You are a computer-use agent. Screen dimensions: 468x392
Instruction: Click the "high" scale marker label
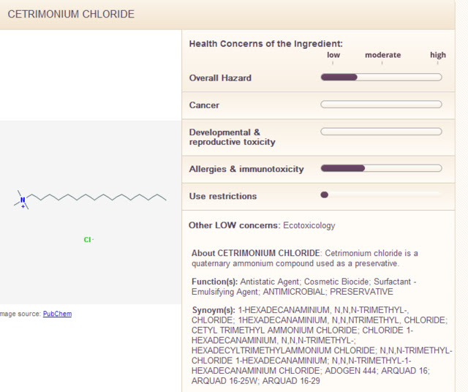[437, 55]
